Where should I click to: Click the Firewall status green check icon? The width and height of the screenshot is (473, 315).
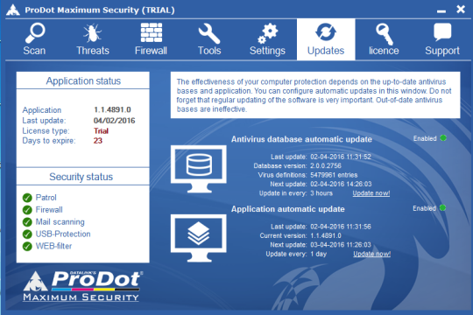(x=27, y=210)
